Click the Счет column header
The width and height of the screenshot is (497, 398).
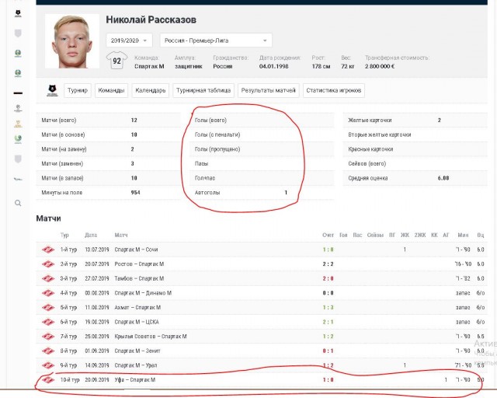click(x=328, y=236)
